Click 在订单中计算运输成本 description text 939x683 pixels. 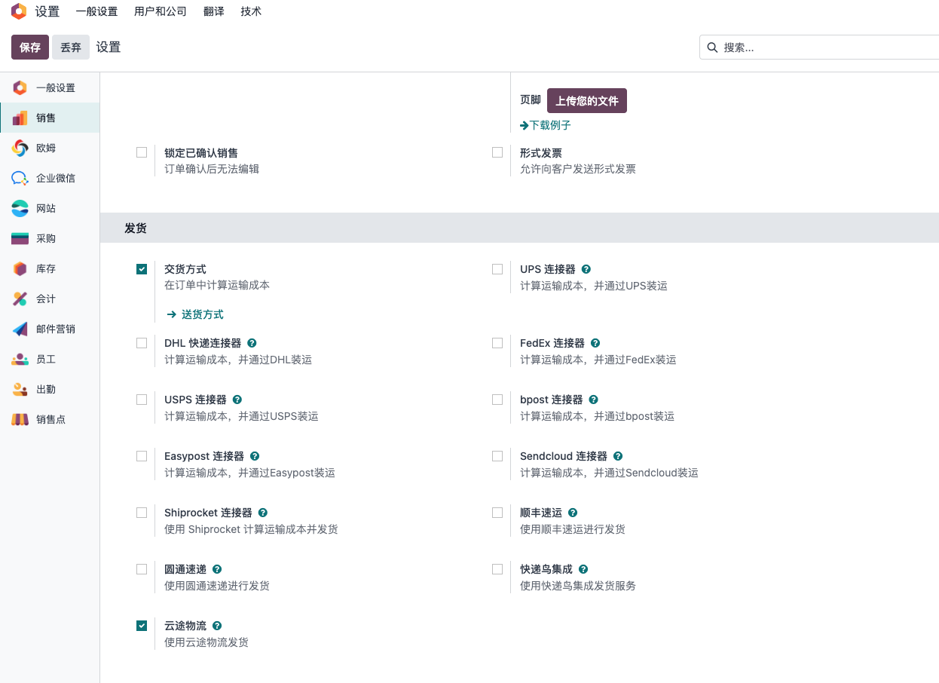click(217, 285)
